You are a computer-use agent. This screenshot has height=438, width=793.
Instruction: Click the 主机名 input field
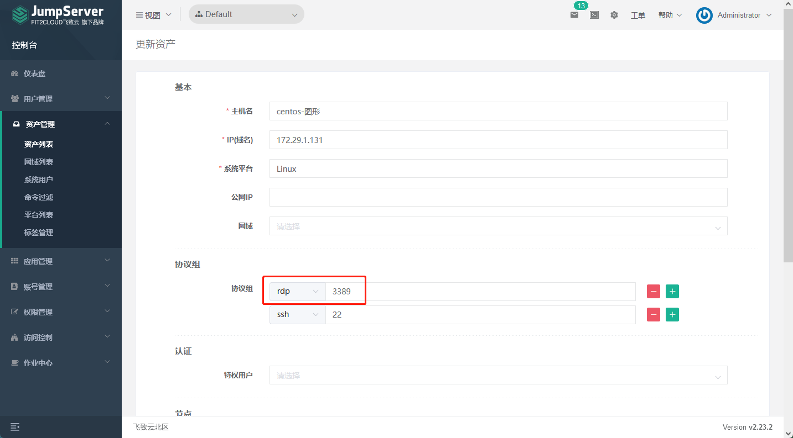(x=498, y=111)
